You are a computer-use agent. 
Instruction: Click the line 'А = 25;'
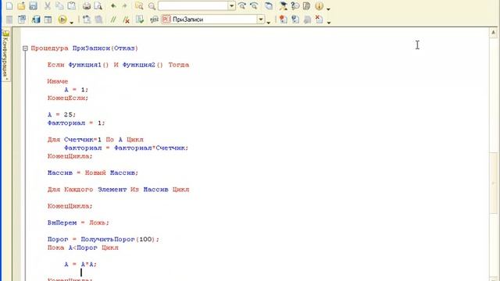coord(62,115)
